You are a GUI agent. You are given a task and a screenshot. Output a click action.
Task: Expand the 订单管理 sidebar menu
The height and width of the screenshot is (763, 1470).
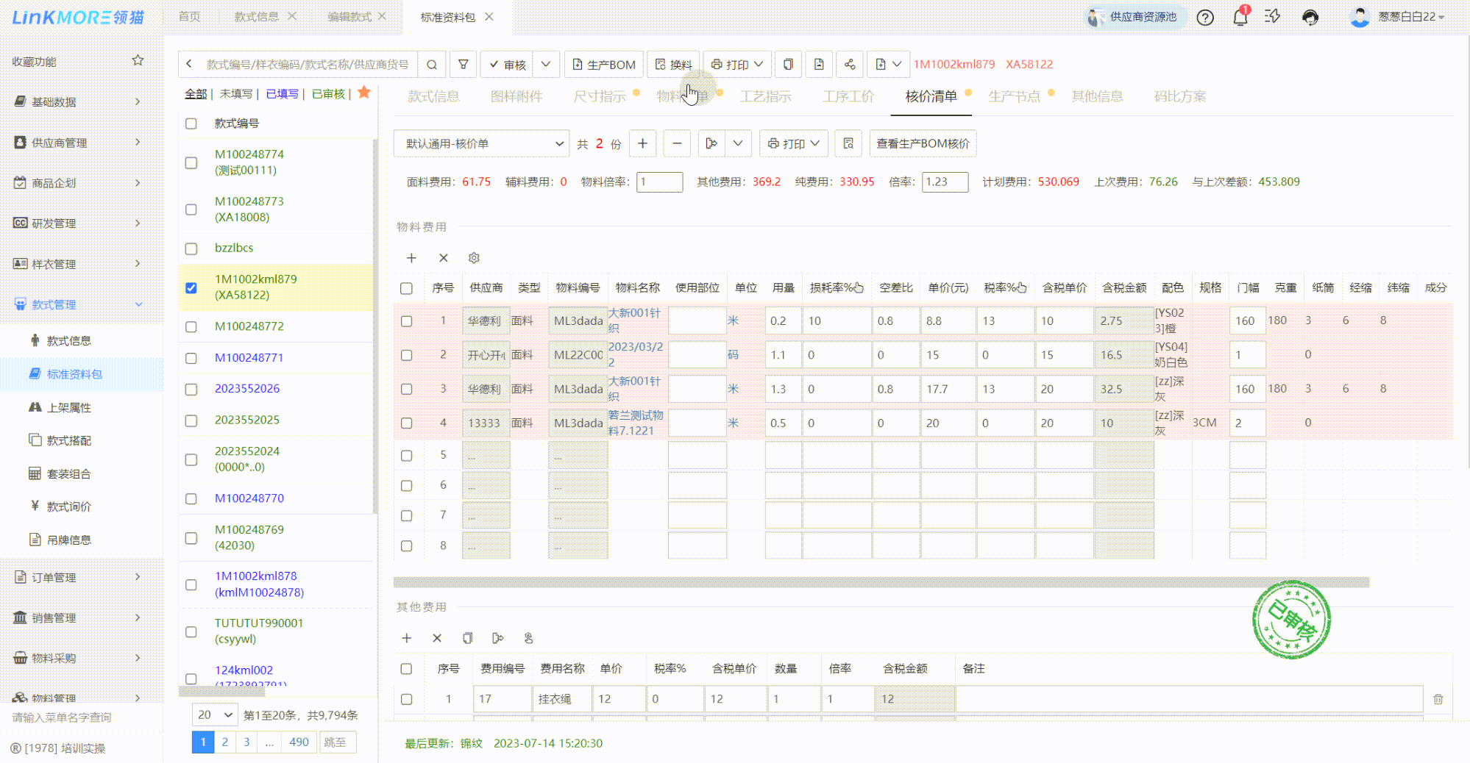click(77, 578)
